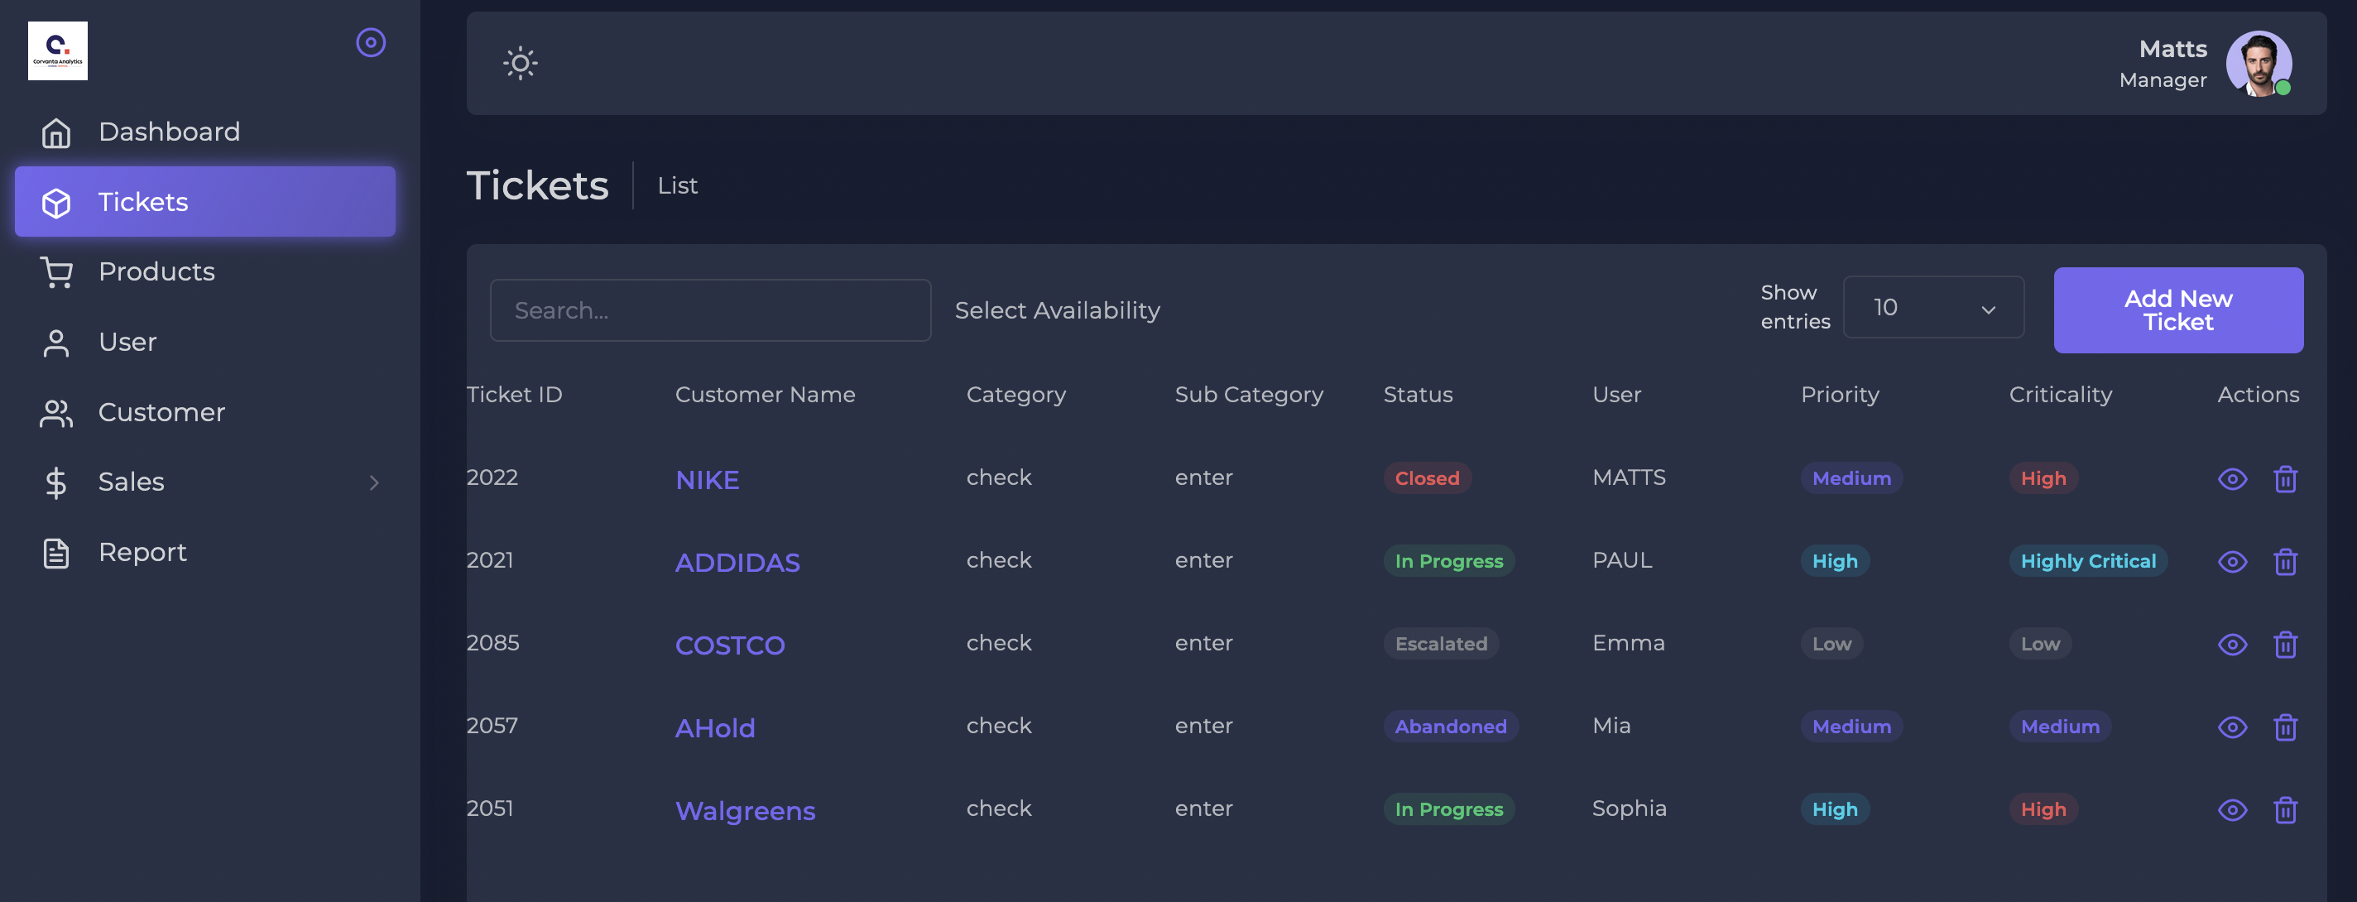2357x902 pixels.
Task: Open the Dashboard from the sidebar
Action: point(168,131)
